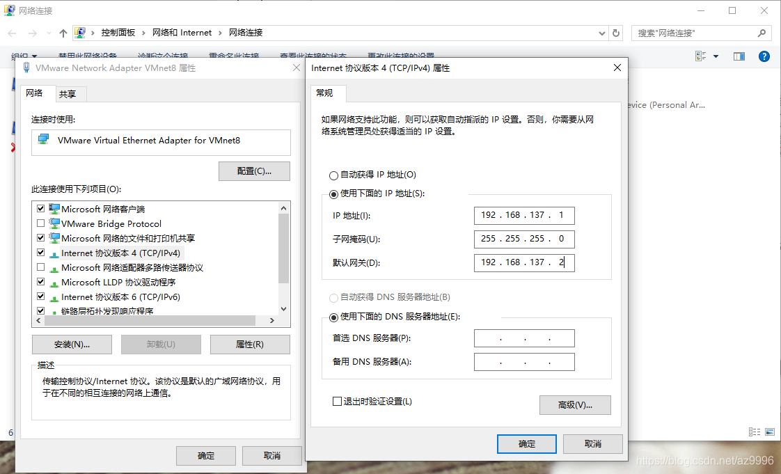Click the magnifier icon in search box
Viewport: 781px width, 474px height.
point(762,33)
